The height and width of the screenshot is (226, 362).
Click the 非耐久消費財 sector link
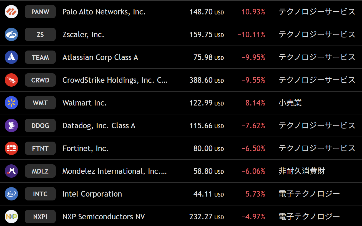point(302,171)
